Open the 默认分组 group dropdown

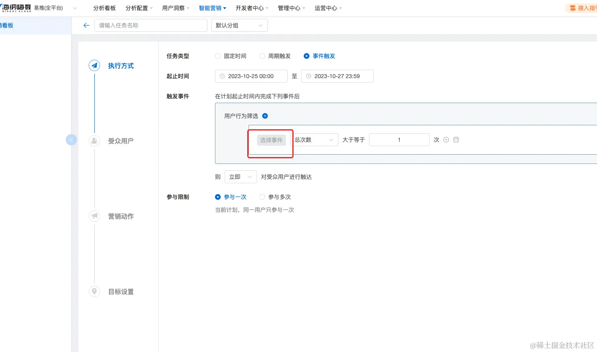click(x=240, y=25)
